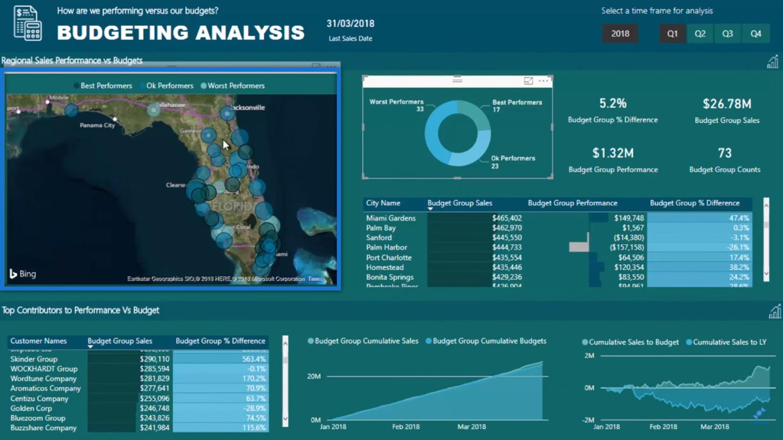This screenshot has width=783, height=440.
Task: Click Miami Gardens row in city table
Action: [558, 218]
